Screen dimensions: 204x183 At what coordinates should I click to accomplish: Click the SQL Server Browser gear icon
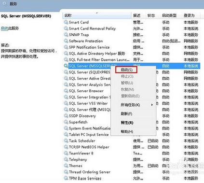(x=66, y=91)
